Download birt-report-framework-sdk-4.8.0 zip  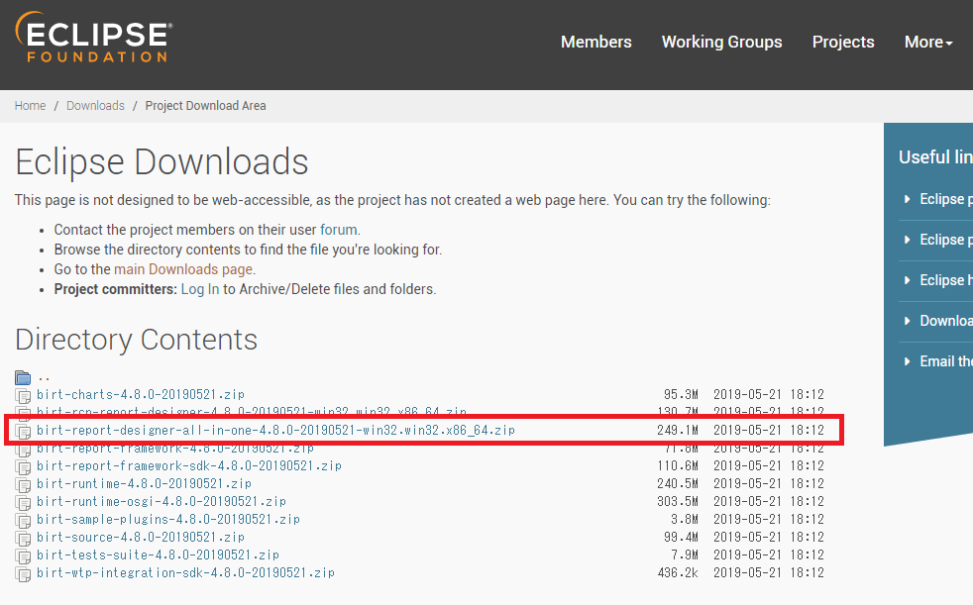pyautogui.click(x=189, y=465)
